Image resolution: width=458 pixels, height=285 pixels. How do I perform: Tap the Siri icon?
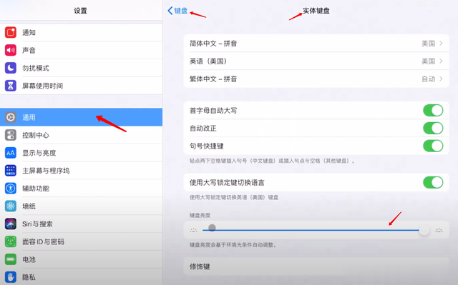tap(11, 224)
